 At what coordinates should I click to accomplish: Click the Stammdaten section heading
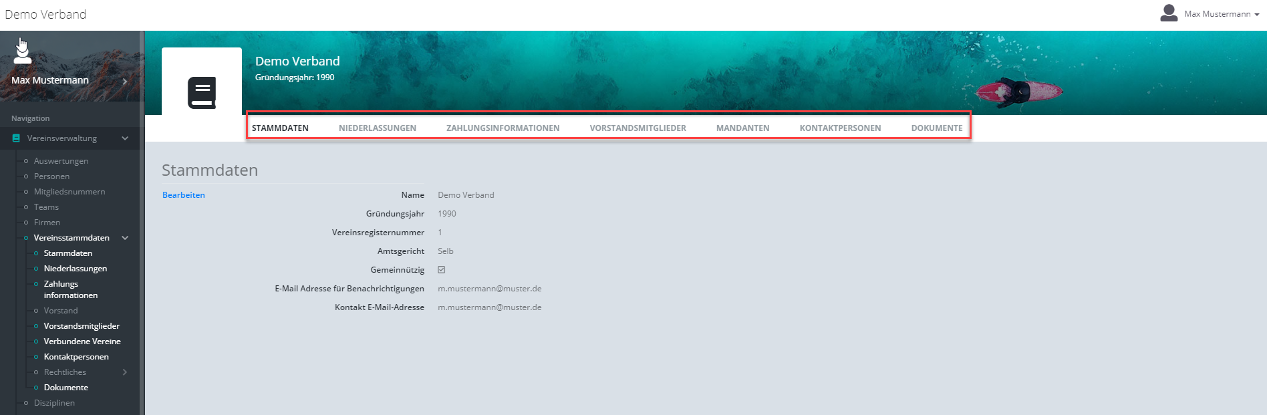[210, 170]
